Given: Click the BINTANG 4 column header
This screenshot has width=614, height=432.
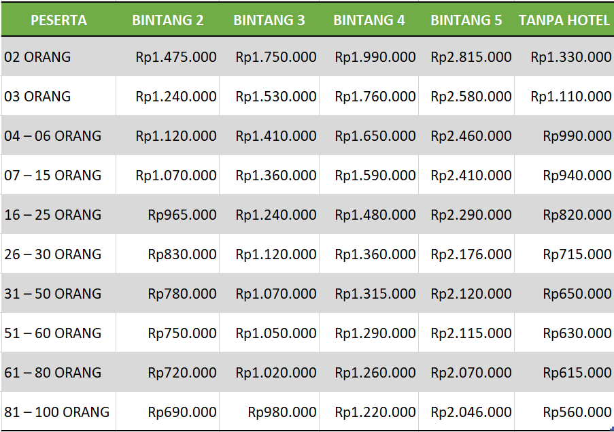Looking at the screenshot, I should pos(369,20).
